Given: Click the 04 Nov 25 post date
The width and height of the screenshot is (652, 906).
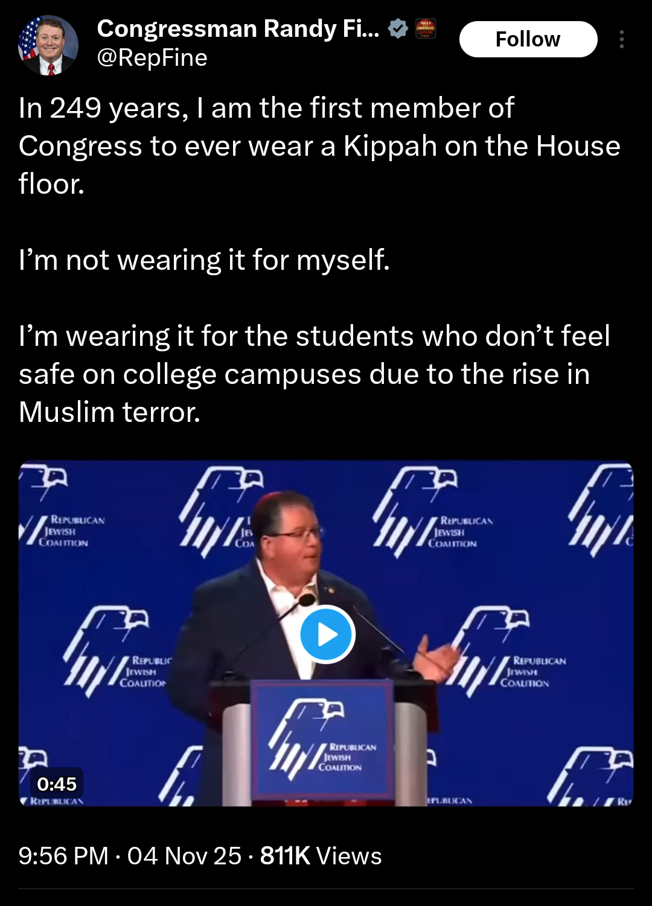Looking at the screenshot, I should coord(184,856).
